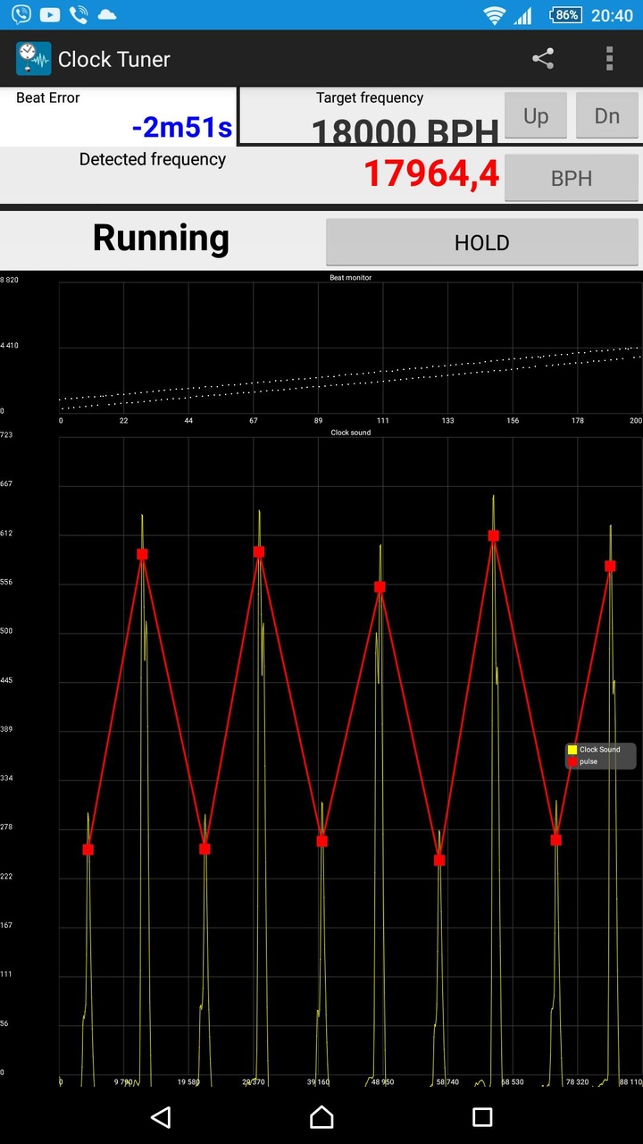Open the three-dot overflow menu

coord(609,59)
